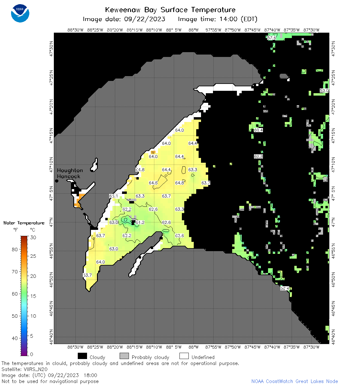
Task: Click the Undefined legend label
Action: 203,357
